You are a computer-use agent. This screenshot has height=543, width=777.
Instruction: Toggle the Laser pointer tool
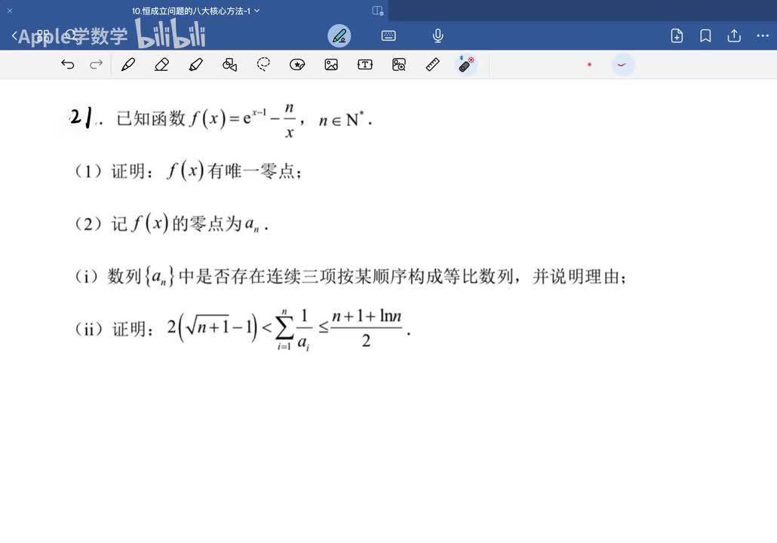pos(465,64)
